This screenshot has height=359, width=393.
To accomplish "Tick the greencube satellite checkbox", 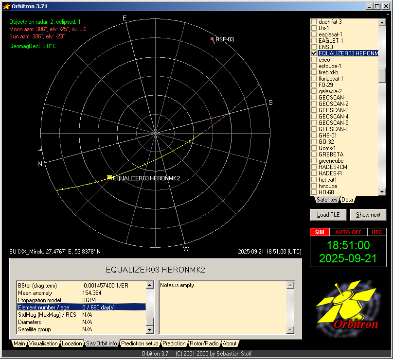I will pos(314,161).
